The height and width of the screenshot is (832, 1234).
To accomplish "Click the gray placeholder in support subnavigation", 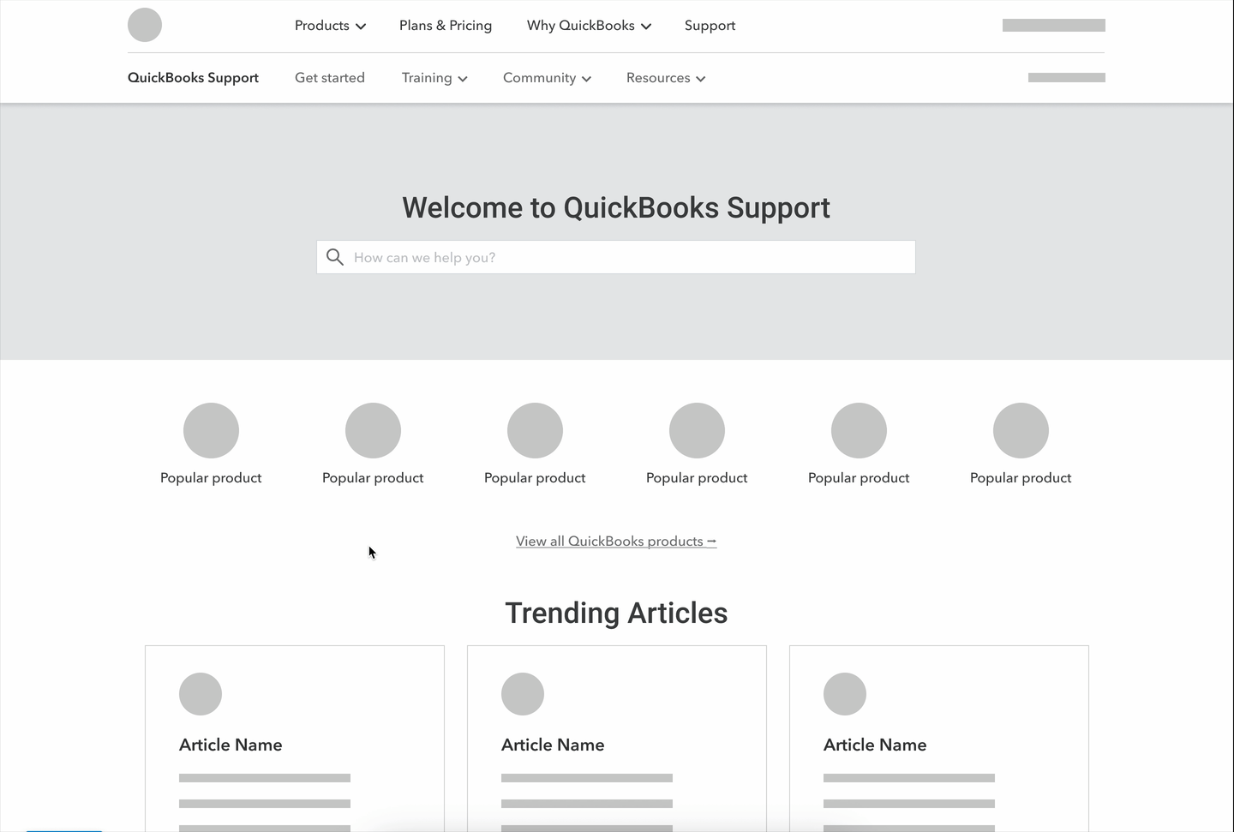I will pos(1067,78).
